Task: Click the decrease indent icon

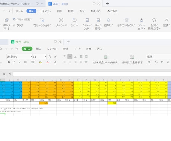Action: [81, 56]
